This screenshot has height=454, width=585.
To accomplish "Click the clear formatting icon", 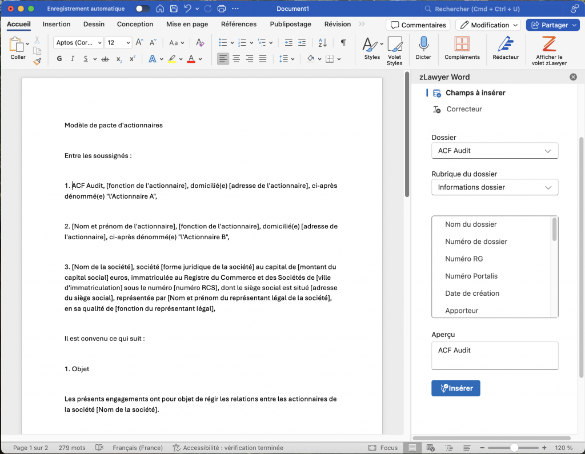I will click(x=199, y=43).
